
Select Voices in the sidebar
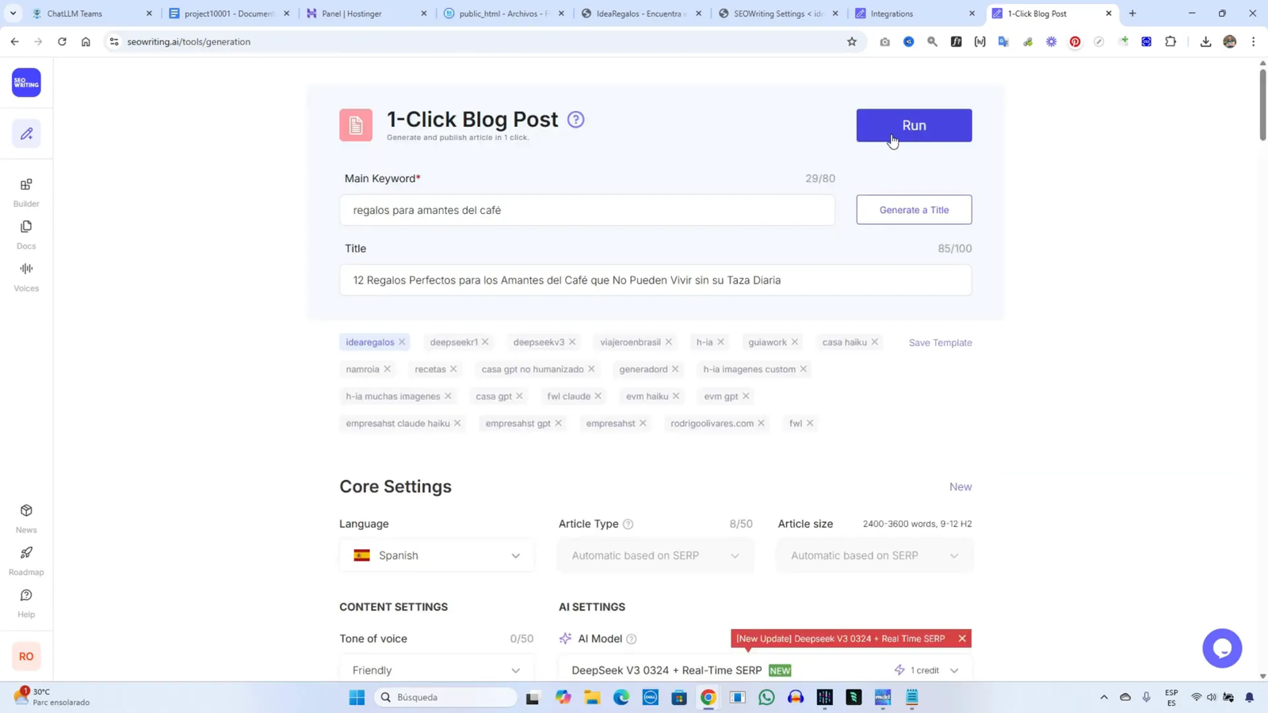click(x=25, y=276)
